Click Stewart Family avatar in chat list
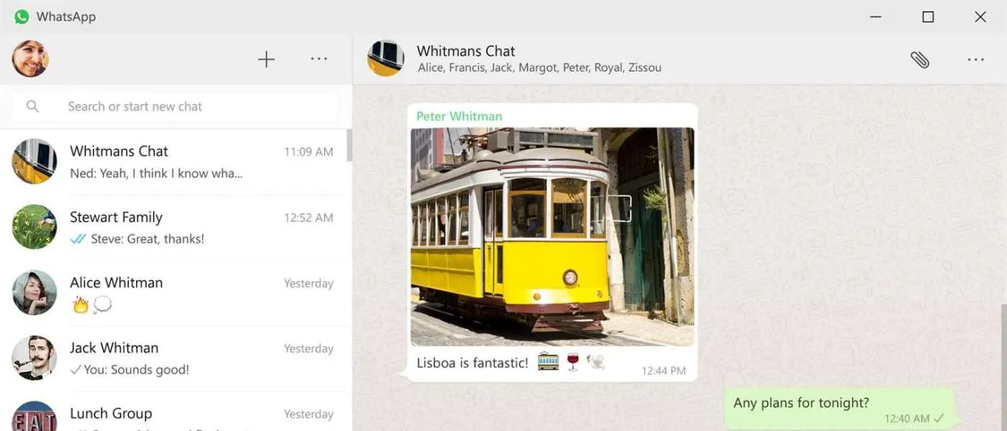This screenshot has width=1007, height=431. (35, 227)
